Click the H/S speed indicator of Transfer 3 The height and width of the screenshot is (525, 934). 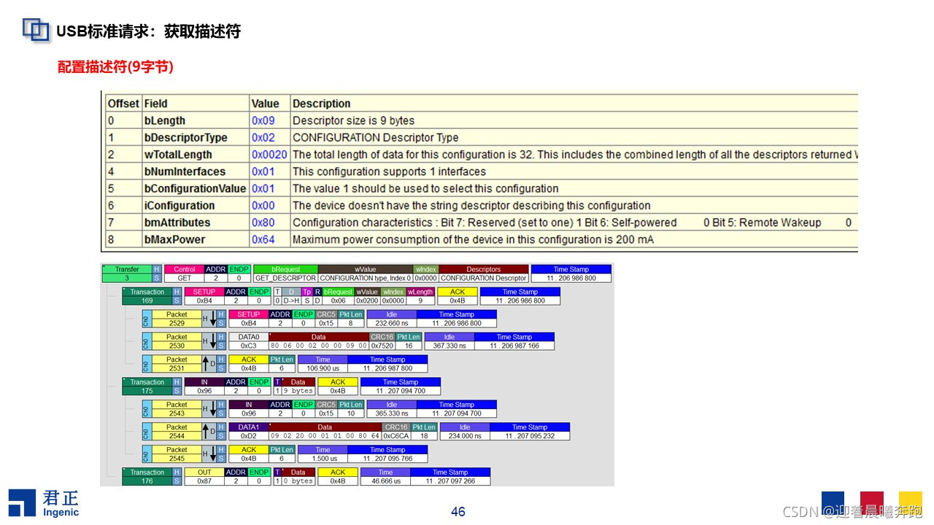click(156, 273)
